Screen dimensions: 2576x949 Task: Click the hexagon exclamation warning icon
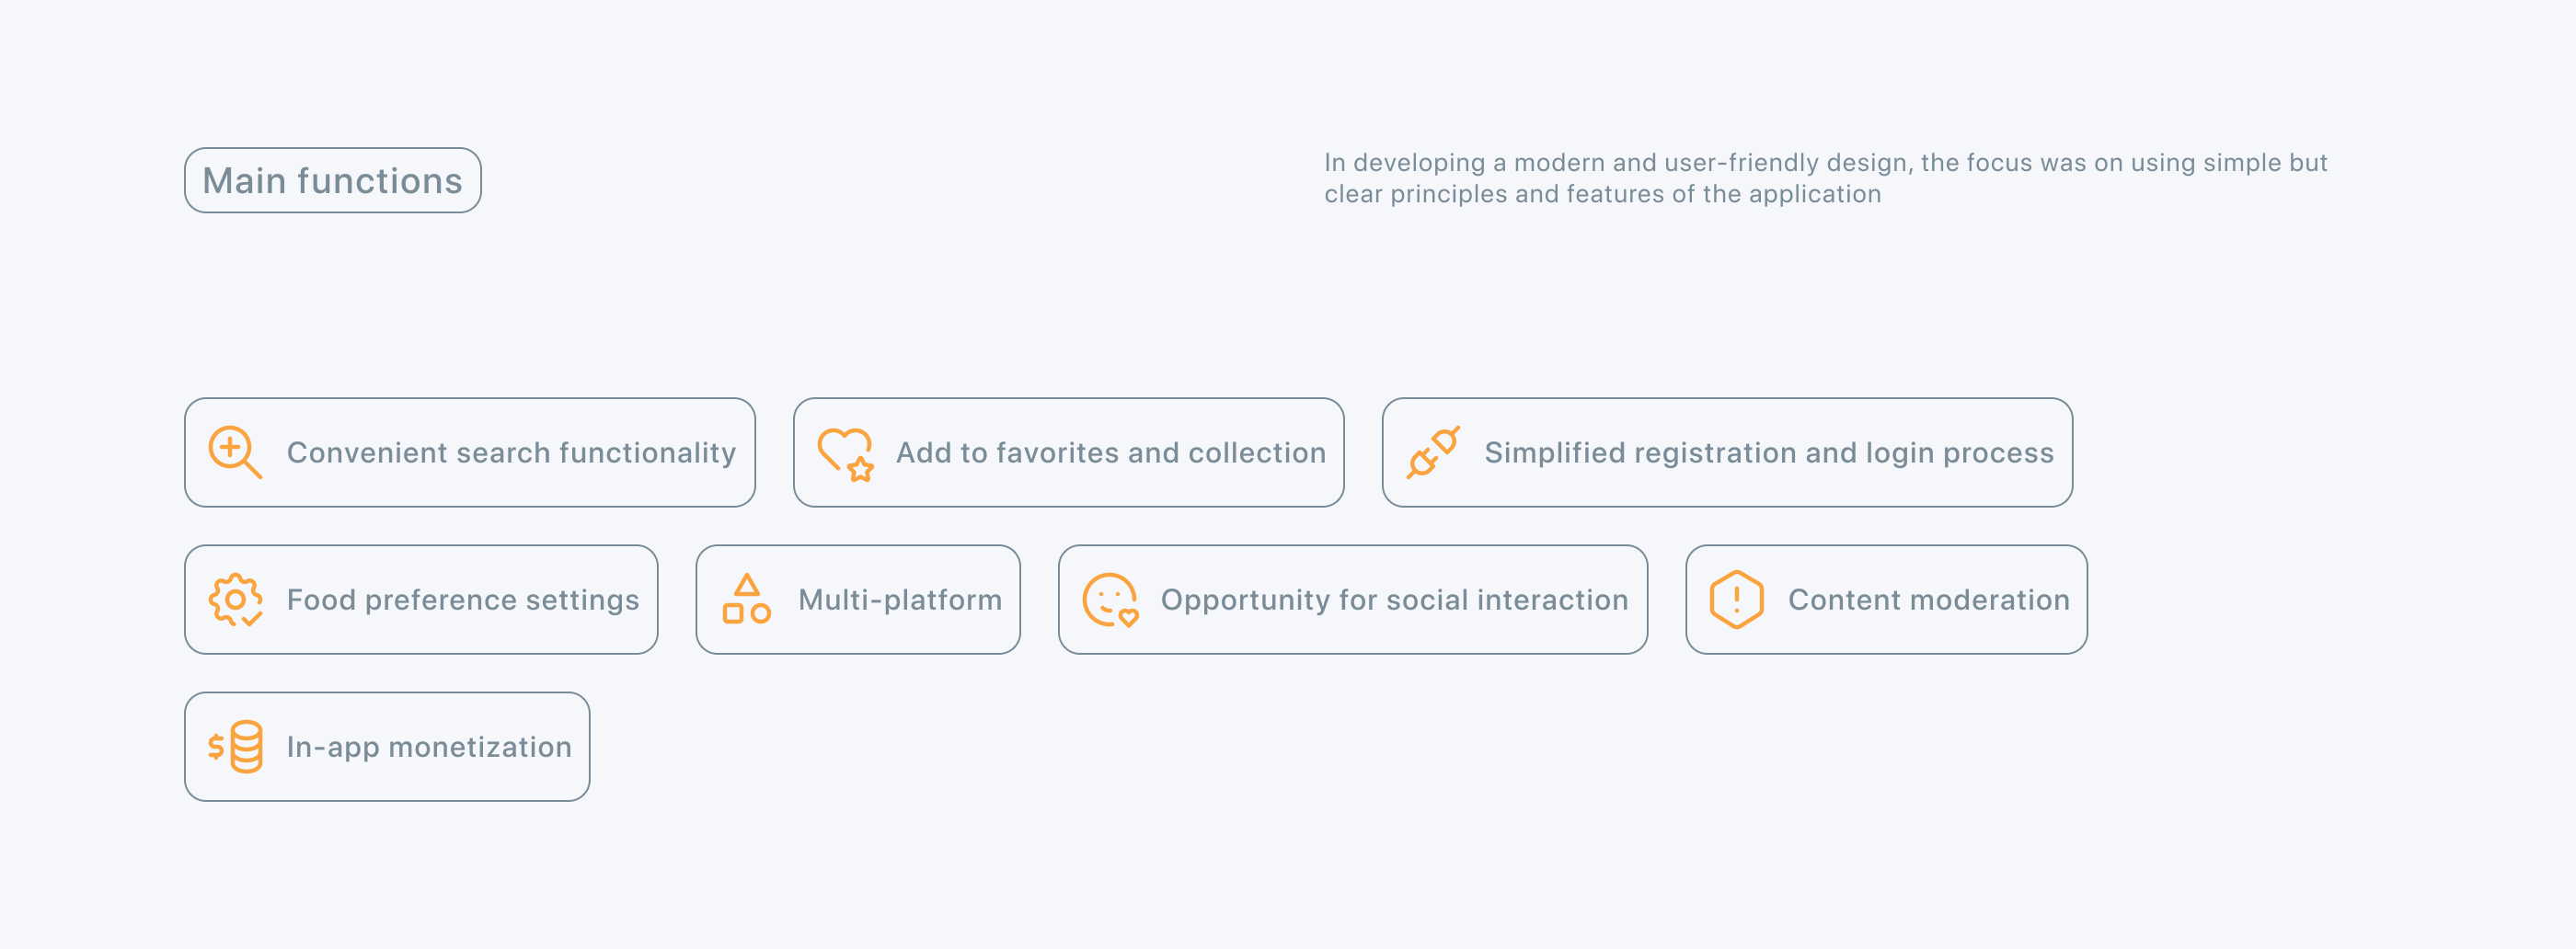click(1737, 600)
